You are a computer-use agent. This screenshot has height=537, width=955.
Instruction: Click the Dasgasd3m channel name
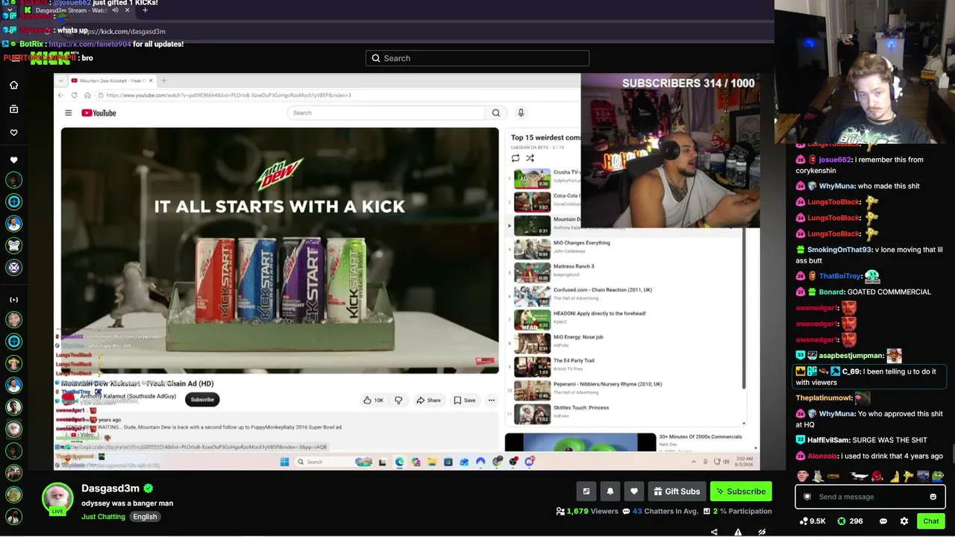(110, 489)
